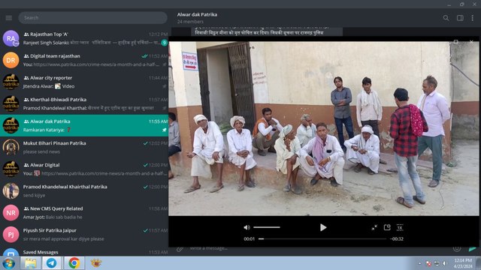Image resolution: width=481 pixels, height=270 pixels.
Task: Click the PJ avatar of Piyush Sir
Action: 11,234
